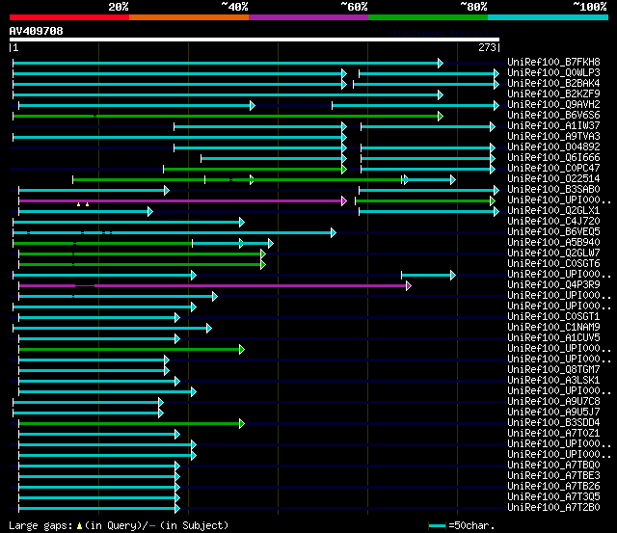Screen dimensions: 617x533
Task: Click the green ~80% legend color segment
Action: (428, 17)
